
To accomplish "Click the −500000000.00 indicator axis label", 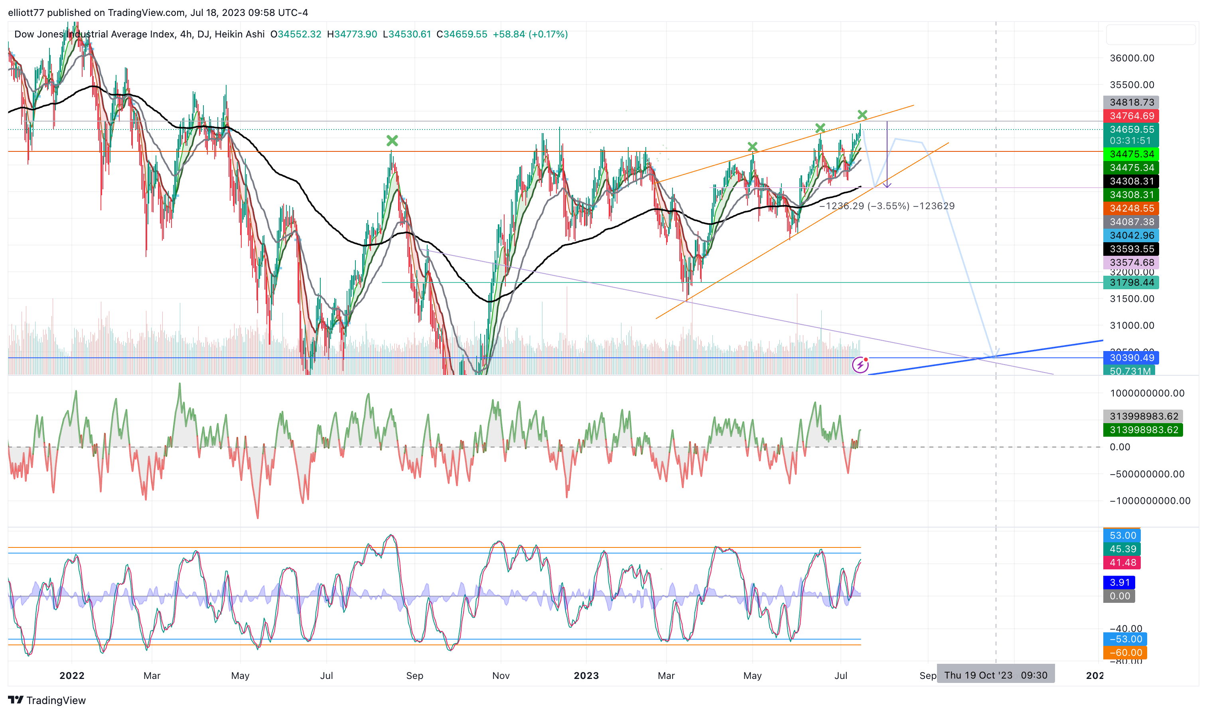I will coord(1147,474).
